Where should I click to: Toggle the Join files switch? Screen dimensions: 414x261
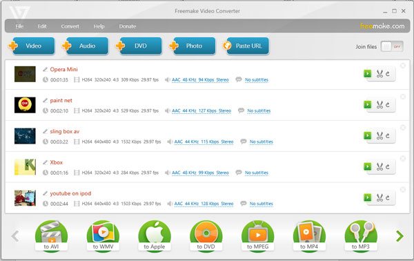[x=392, y=46]
